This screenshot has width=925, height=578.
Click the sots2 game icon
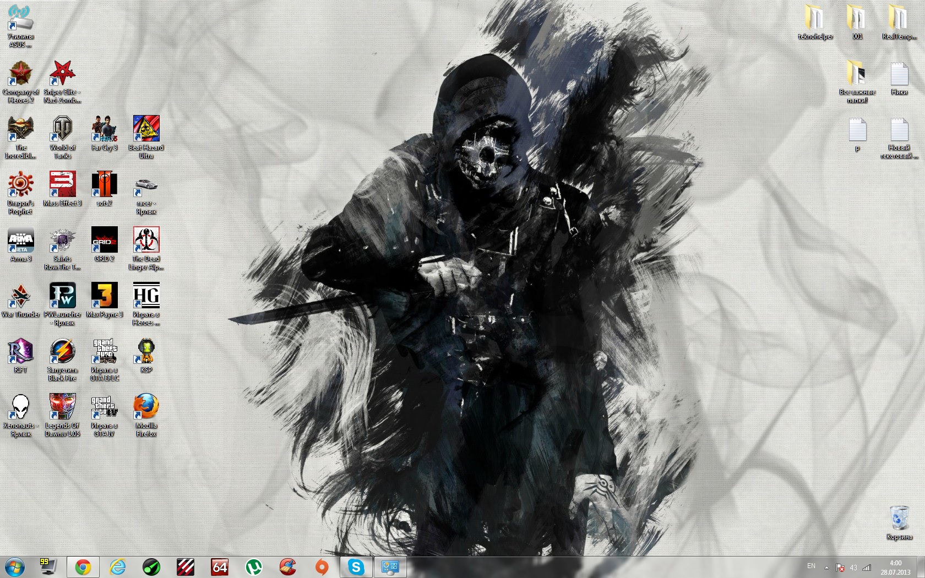tap(104, 189)
